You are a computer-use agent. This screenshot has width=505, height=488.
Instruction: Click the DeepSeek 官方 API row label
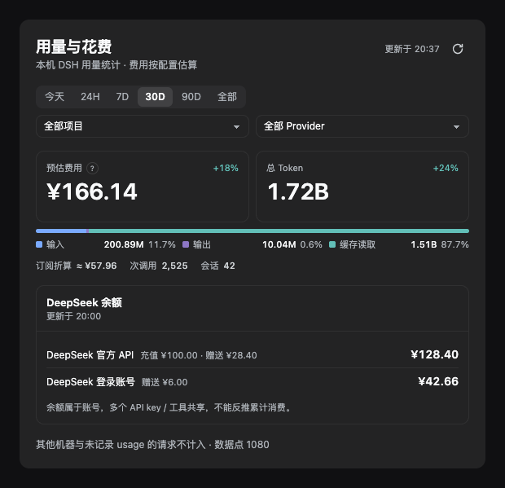click(90, 355)
